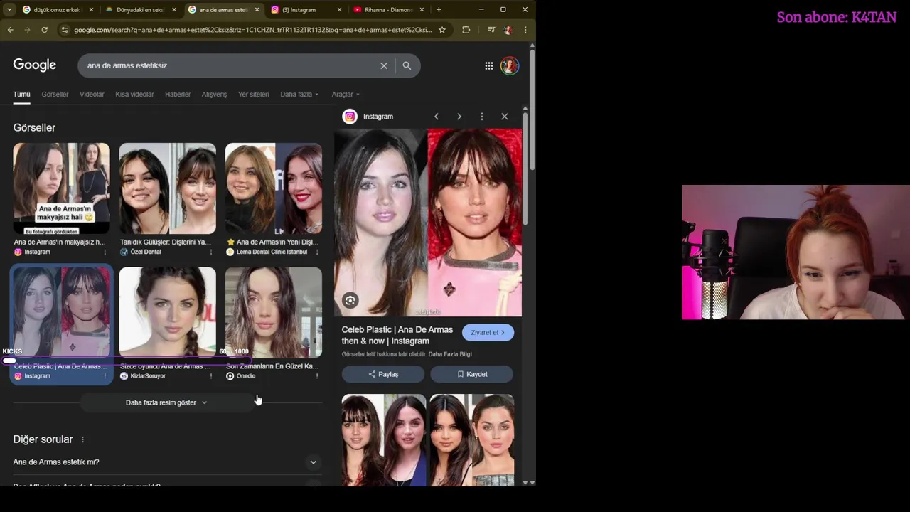The width and height of the screenshot is (910, 512).
Task: Select the Alışveriş tab
Action: pyautogui.click(x=214, y=95)
